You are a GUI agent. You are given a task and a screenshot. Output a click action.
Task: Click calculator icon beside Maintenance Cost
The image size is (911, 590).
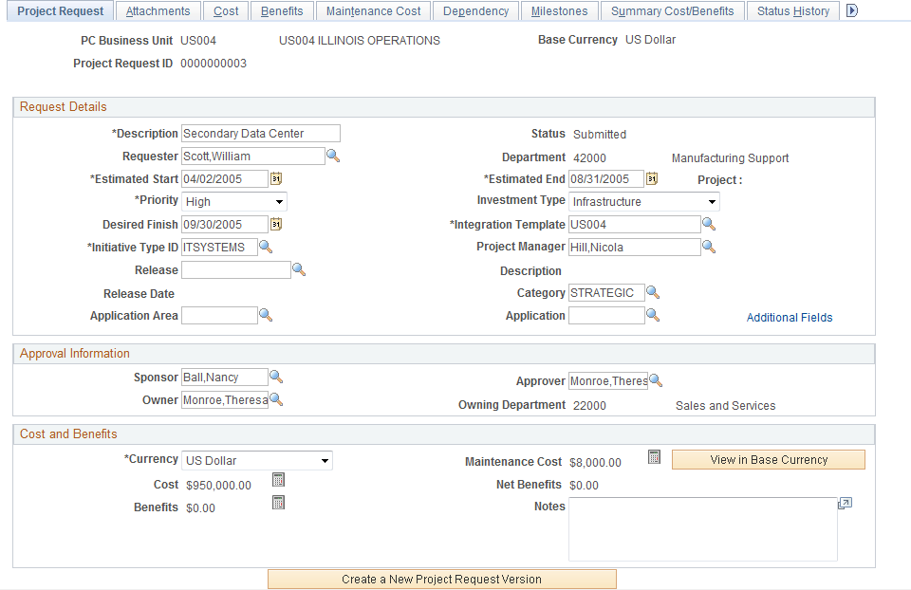click(654, 457)
